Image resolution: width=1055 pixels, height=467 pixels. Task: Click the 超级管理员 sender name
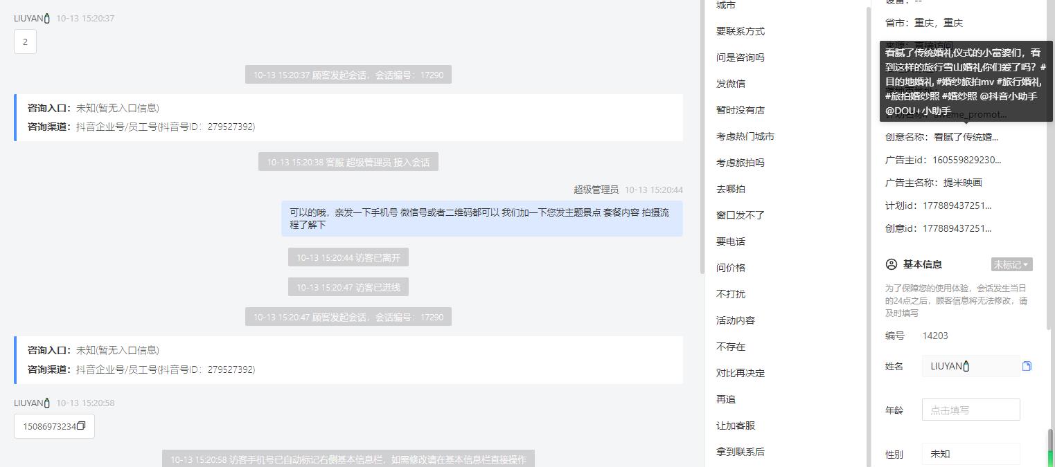(x=596, y=190)
